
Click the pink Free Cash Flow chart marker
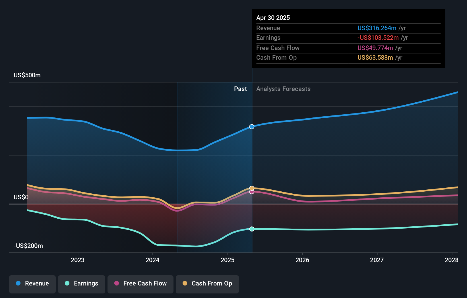point(251,192)
